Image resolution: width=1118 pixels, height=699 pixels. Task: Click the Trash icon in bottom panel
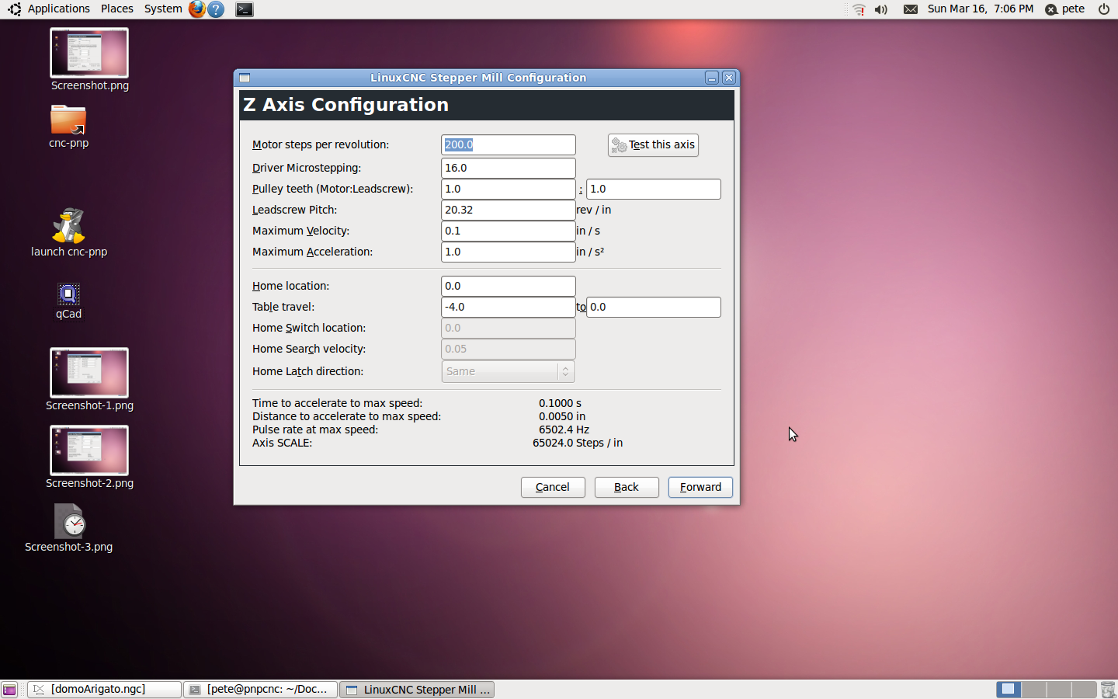click(x=1108, y=690)
